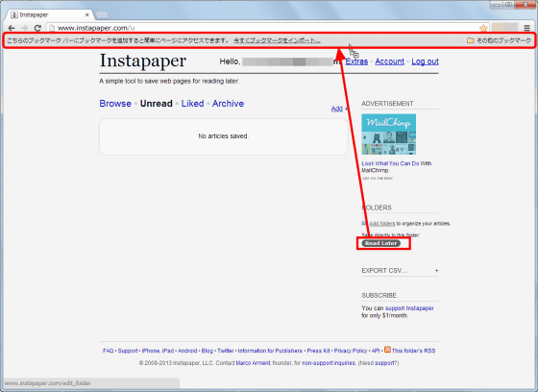Open the Support footer link
Viewport: 538px width, 392px height.
coord(128,351)
